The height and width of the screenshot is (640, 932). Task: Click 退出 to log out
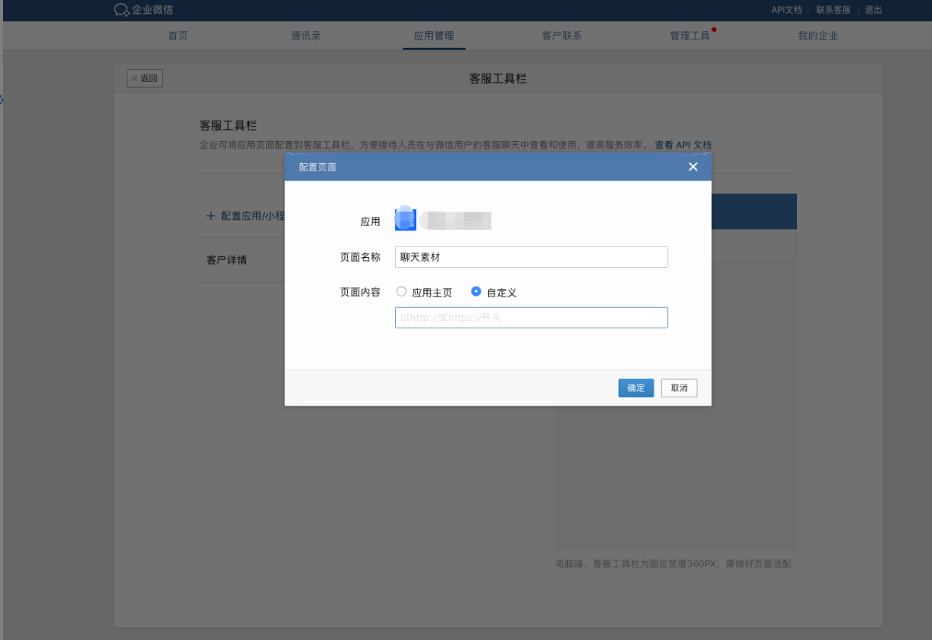click(x=874, y=10)
